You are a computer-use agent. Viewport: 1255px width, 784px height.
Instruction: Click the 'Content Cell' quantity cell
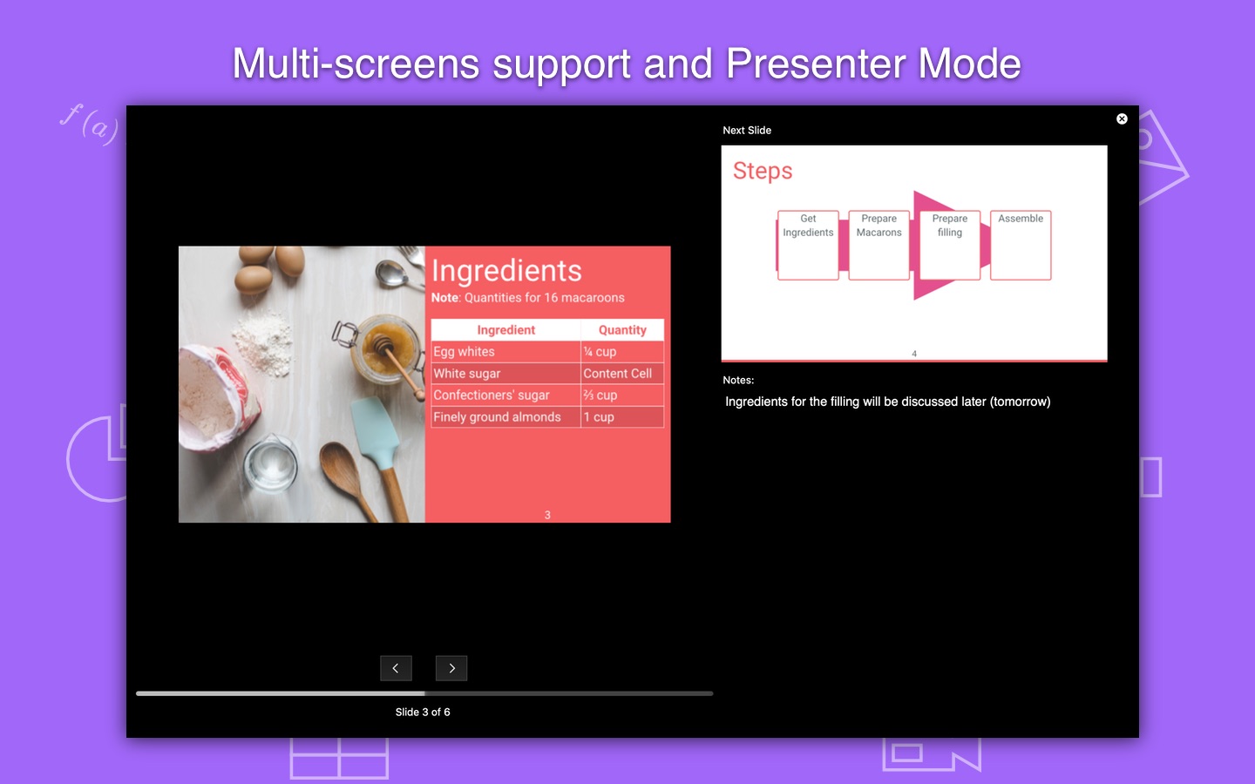pyautogui.click(x=622, y=374)
